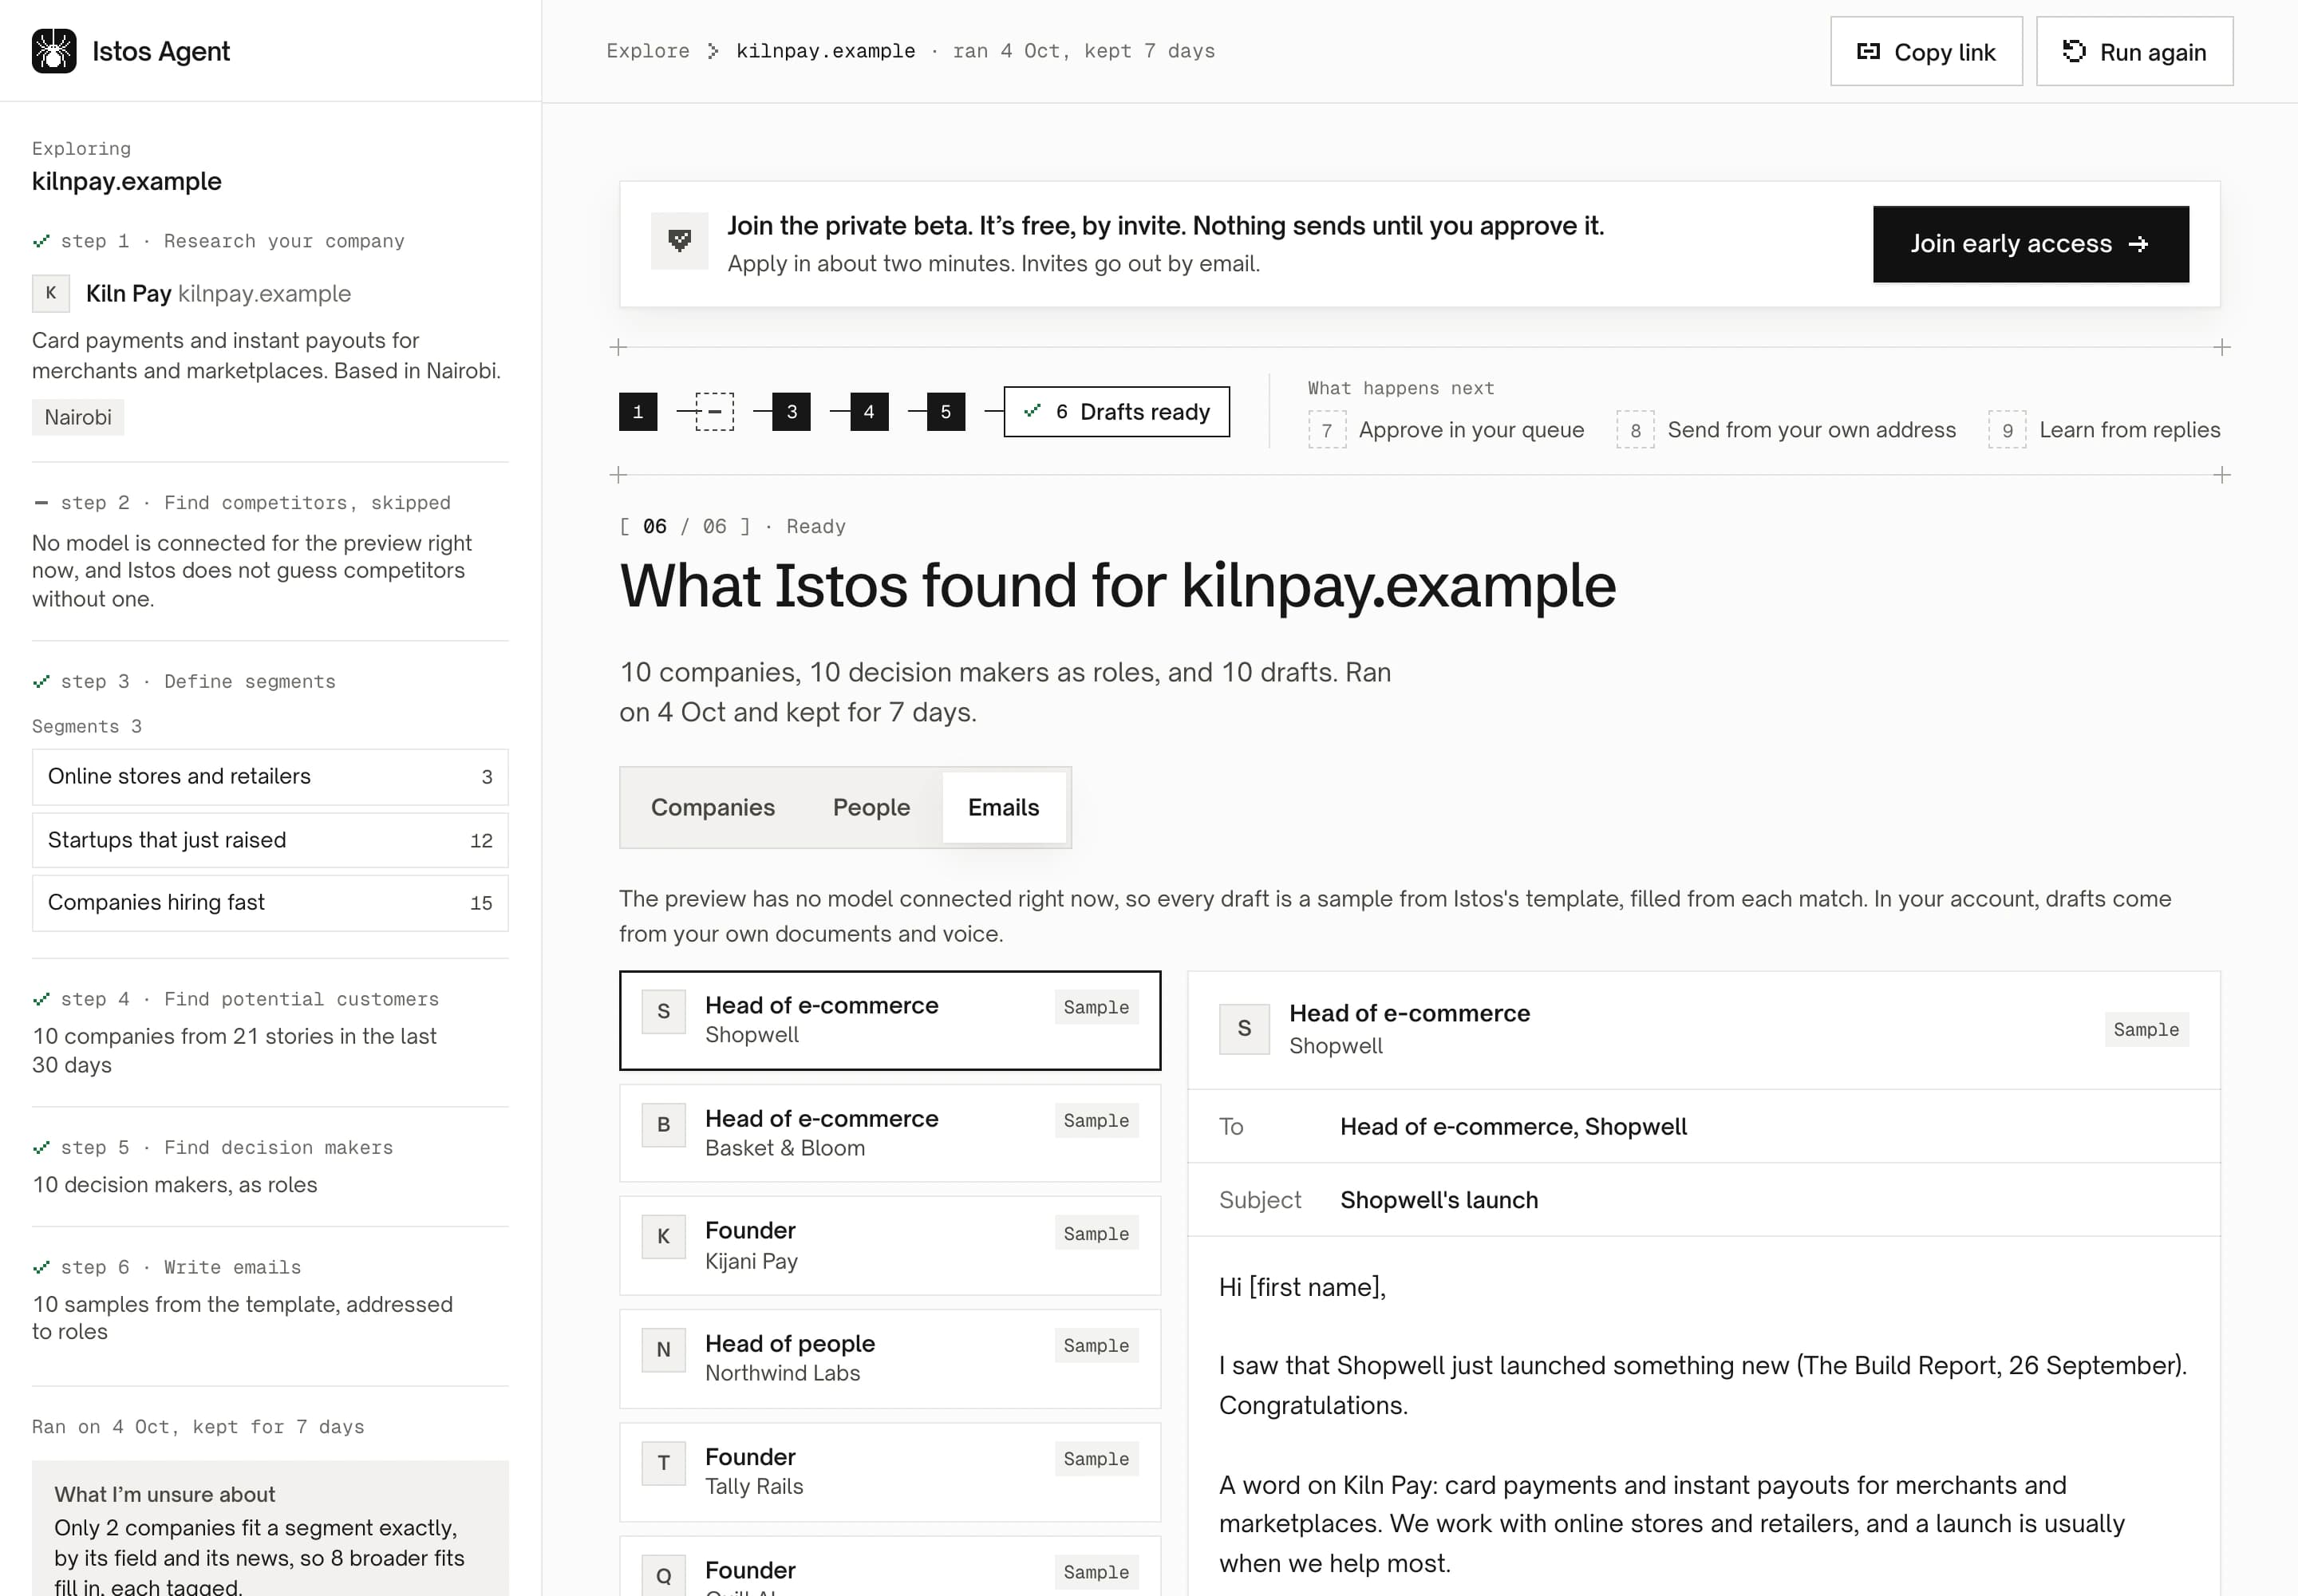The image size is (2298, 1596).
Task: Click step 4 Find potential customers heading
Action: pos(249,999)
